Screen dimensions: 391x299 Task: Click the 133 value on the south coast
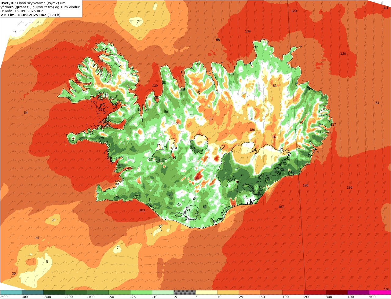pyautogui.click(x=260, y=195)
